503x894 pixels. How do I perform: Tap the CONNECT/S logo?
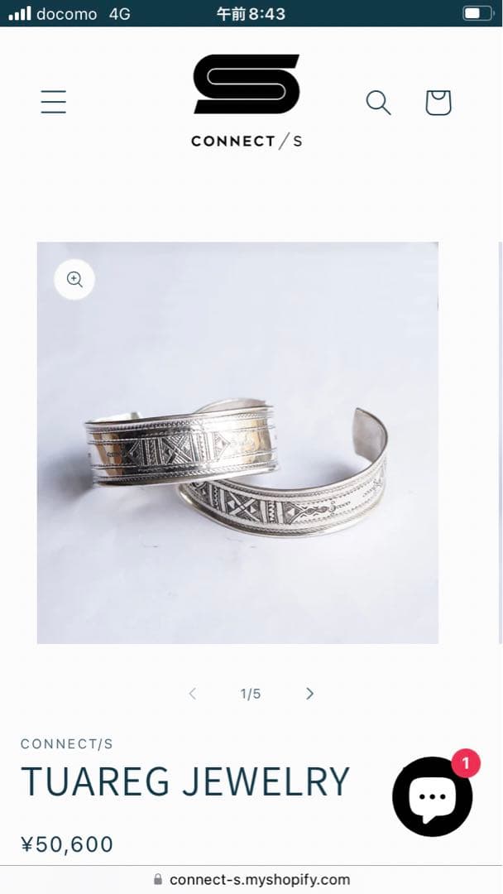click(246, 102)
